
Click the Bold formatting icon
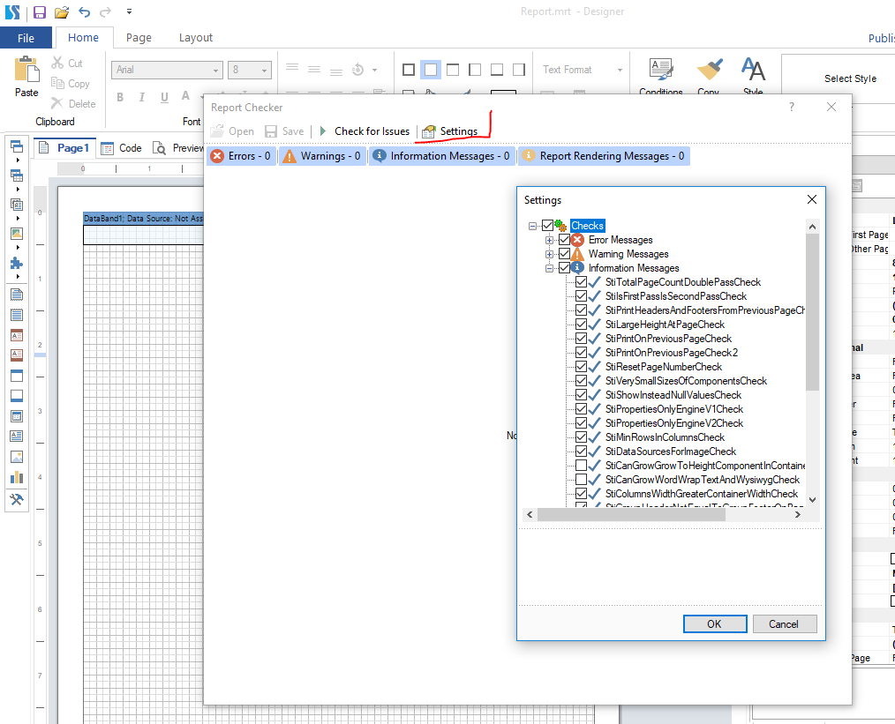click(120, 97)
